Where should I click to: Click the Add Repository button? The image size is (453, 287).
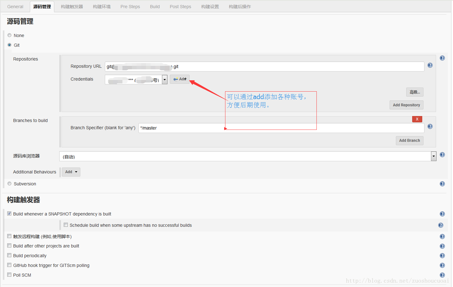tap(406, 105)
